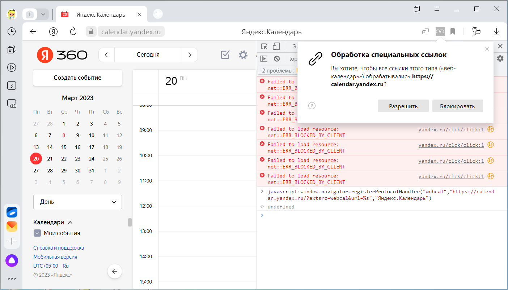Close the DevTools panel
This screenshot has width=508, height=290.
coord(500,46)
